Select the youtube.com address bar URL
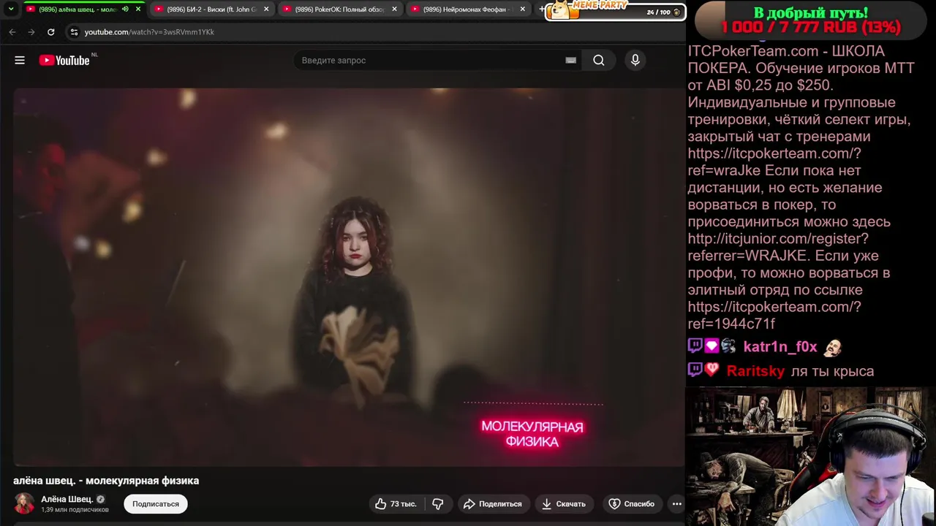The image size is (936, 526). tap(149, 32)
